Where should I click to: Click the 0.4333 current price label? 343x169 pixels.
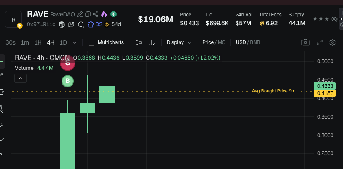(x=325, y=86)
